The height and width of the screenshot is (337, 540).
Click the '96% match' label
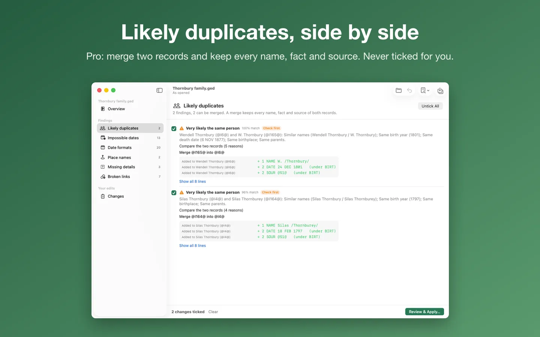pyautogui.click(x=250, y=192)
